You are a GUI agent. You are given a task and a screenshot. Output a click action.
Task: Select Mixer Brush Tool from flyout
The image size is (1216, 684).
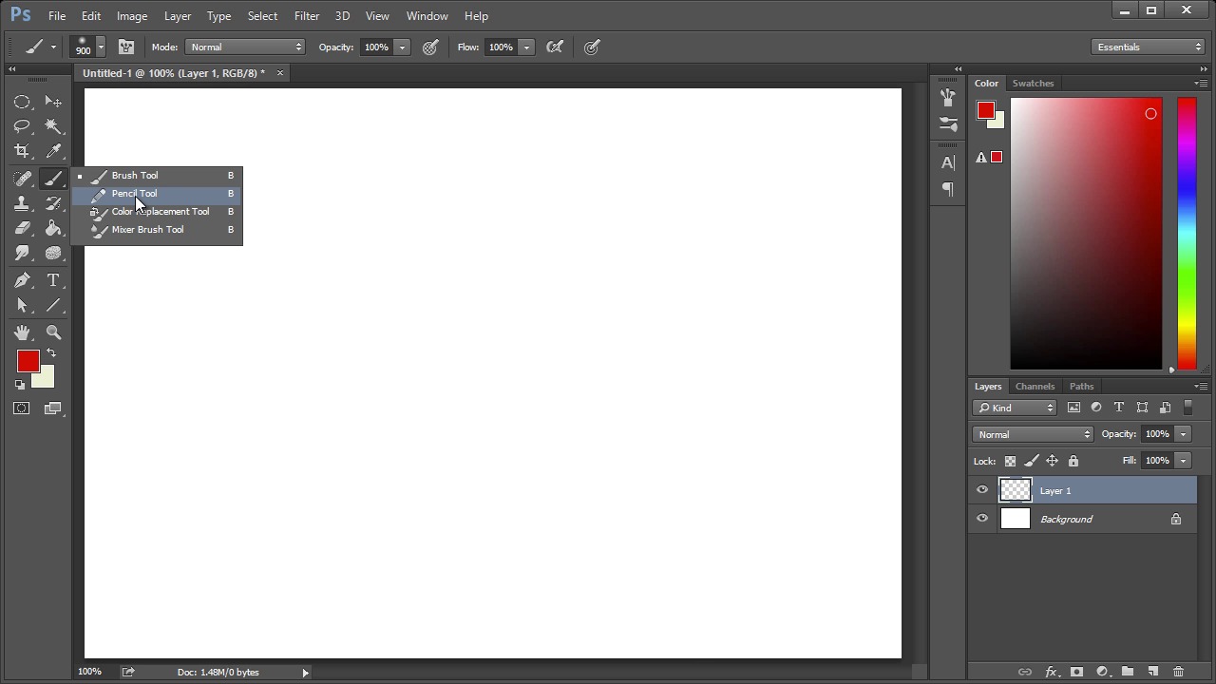pyautogui.click(x=147, y=230)
